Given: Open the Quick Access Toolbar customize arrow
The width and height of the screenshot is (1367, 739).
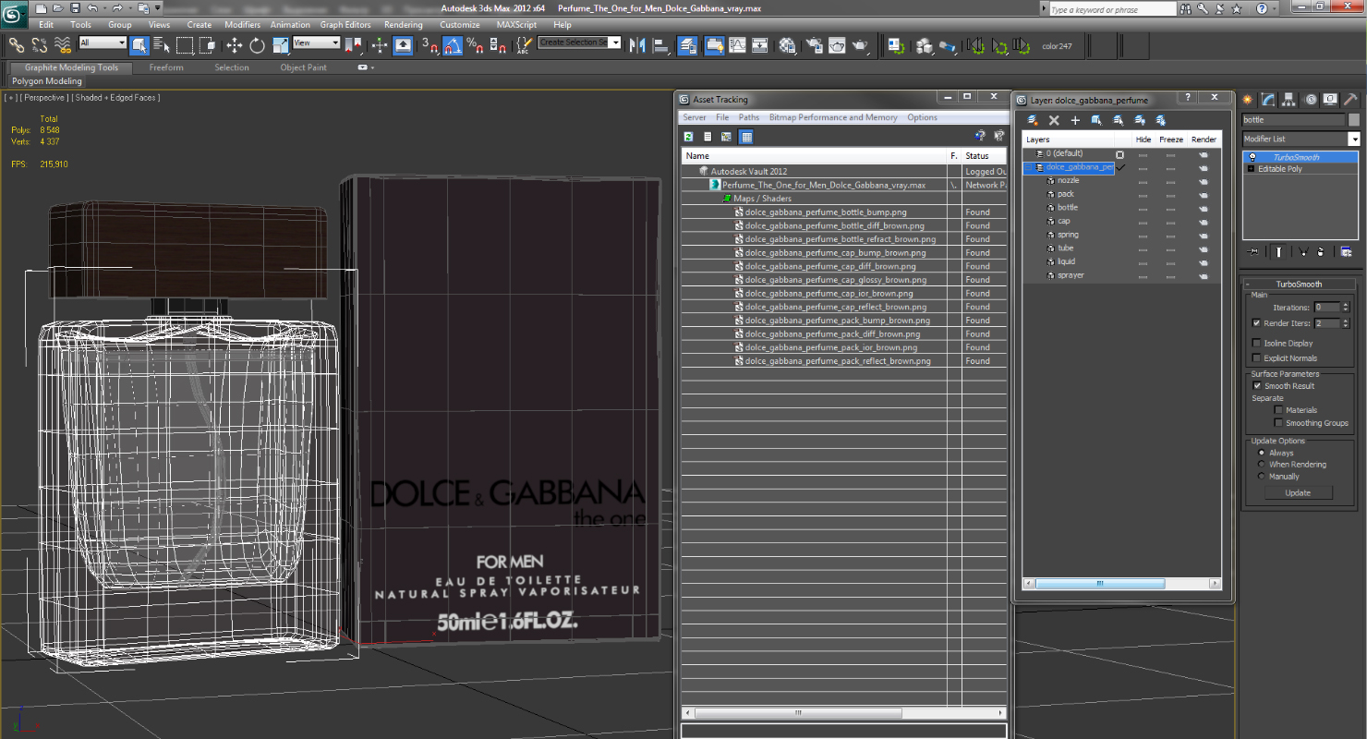Looking at the screenshot, I should coord(158,8).
